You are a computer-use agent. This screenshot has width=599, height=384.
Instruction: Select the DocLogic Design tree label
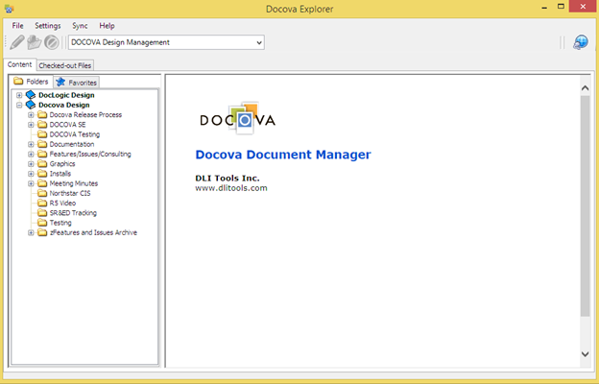66,95
